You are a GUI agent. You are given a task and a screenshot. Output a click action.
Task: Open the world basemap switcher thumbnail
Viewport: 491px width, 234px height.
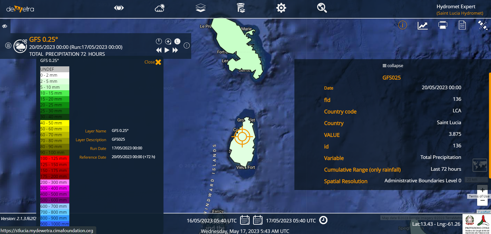[x=480, y=165]
